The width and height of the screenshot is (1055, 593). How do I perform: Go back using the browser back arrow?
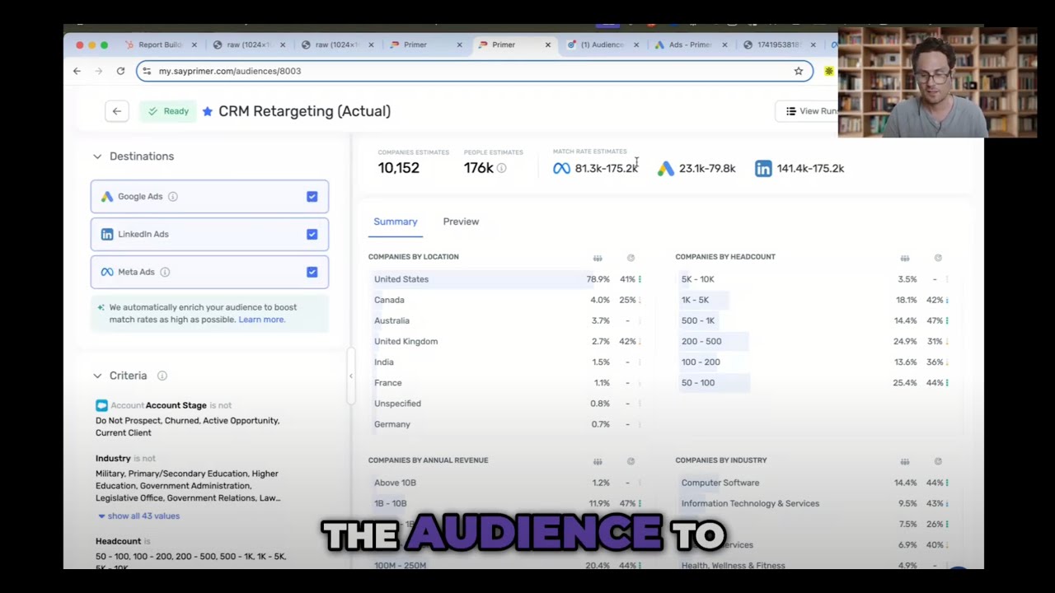[x=77, y=71]
